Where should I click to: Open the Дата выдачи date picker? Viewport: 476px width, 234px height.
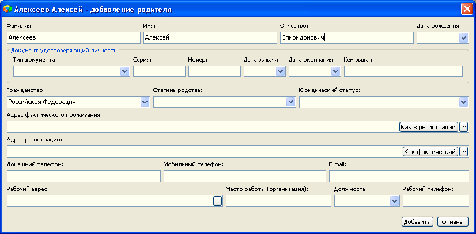(280, 71)
